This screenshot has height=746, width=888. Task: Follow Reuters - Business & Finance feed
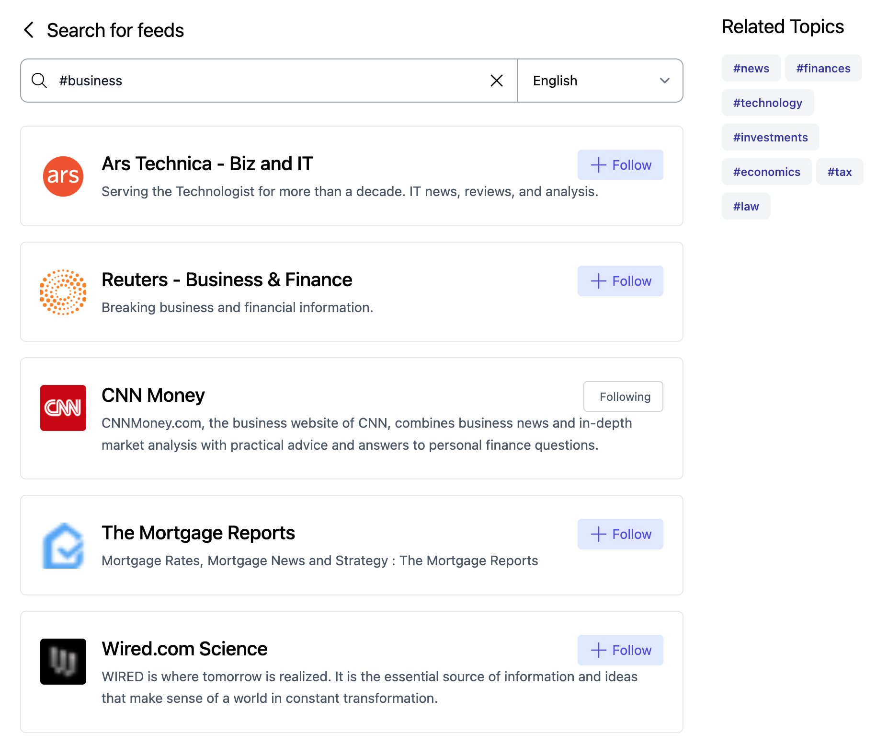pyautogui.click(x=620, y=281)
